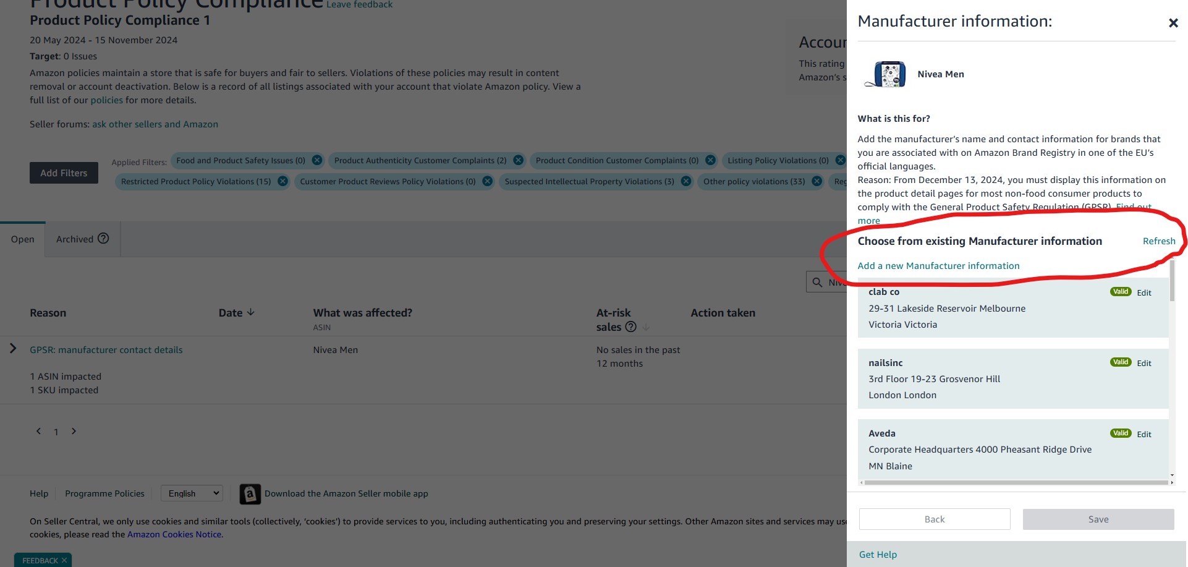Edit the Aveda manufacturer entry
The height and width of the screenshot is (567, 1188).
(x=1144, y=435)
